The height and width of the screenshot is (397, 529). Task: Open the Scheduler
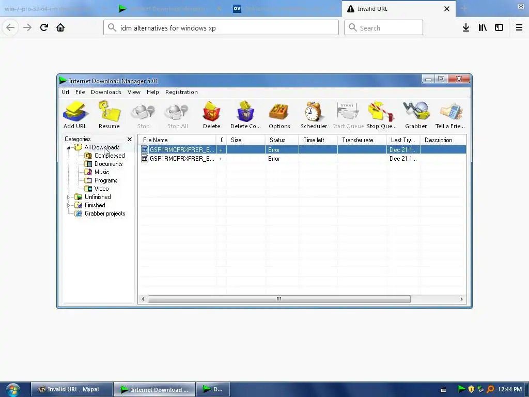click(314, 115)
